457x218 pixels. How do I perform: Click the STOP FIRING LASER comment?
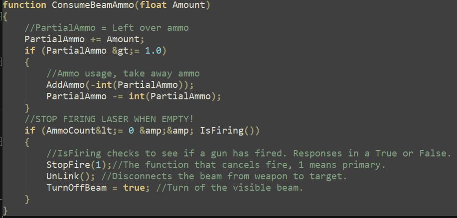pos(109,119)
